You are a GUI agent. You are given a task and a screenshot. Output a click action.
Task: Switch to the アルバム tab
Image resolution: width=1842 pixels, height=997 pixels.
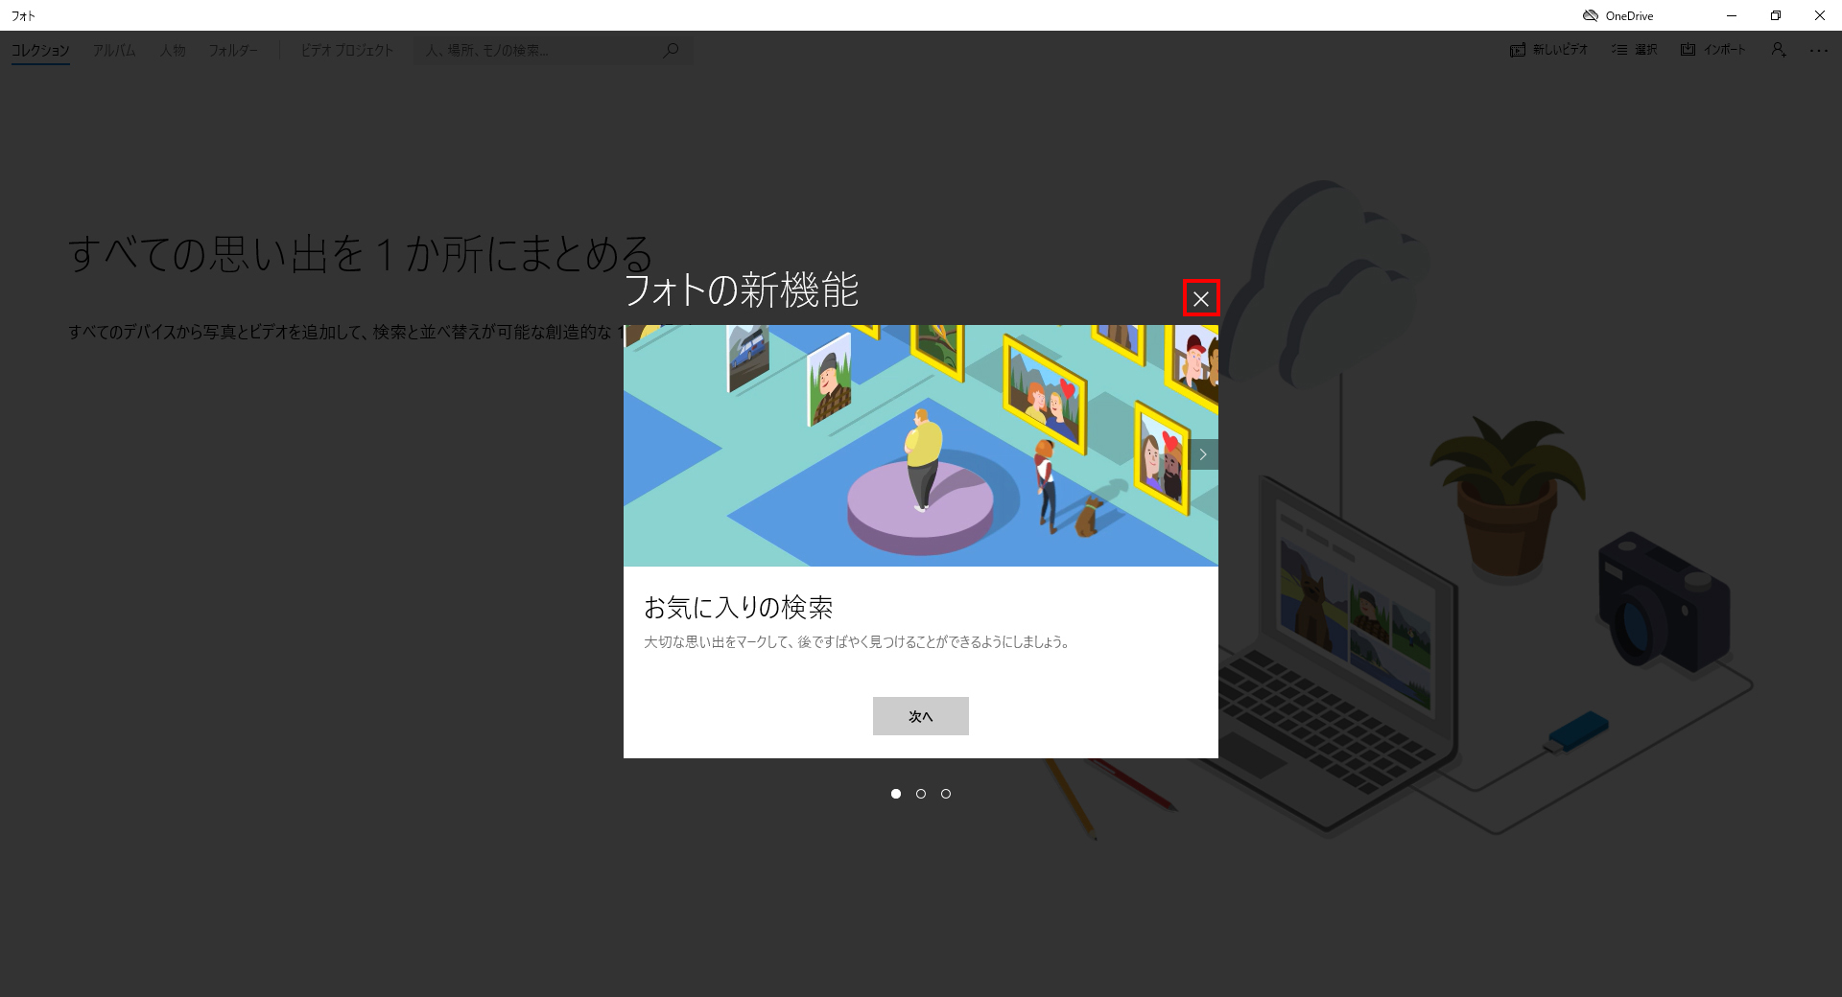click(x=114, y=50)
